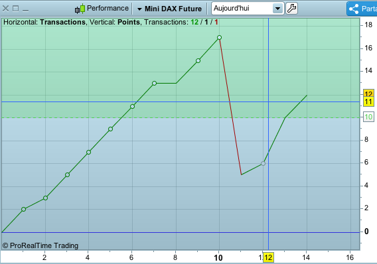
Task: Click the peak data point at transaction 10
Action: [219, 37]
